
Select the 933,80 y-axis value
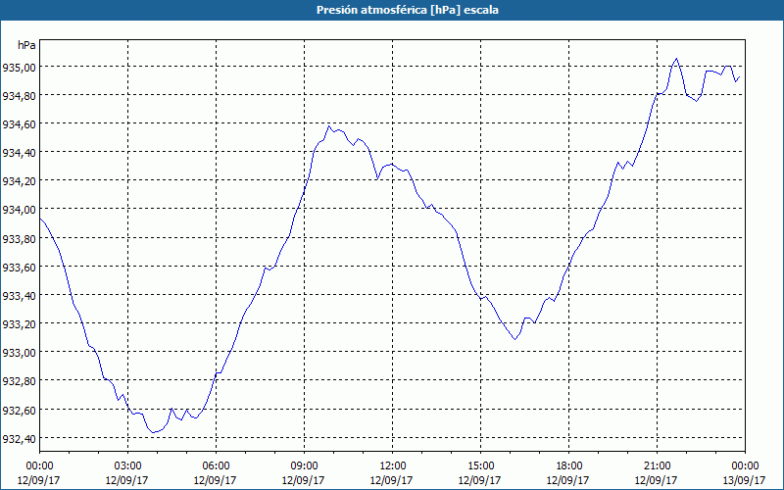pyautogui.click(x=19, y=238)
